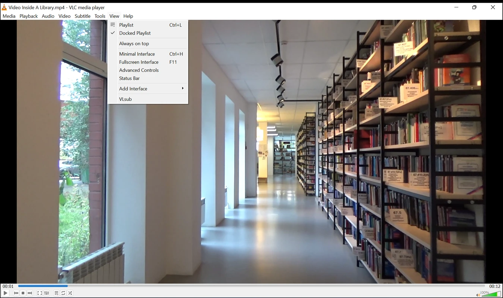Choose Advanced Controls menu entry
503x298 pixels.
coord(139,70)
